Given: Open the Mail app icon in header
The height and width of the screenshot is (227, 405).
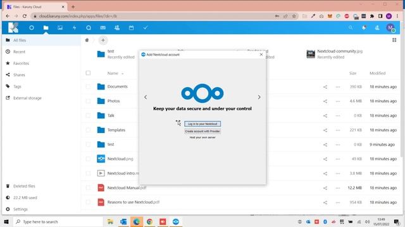Looking at the screenshot, I should [x=103, y=28].
